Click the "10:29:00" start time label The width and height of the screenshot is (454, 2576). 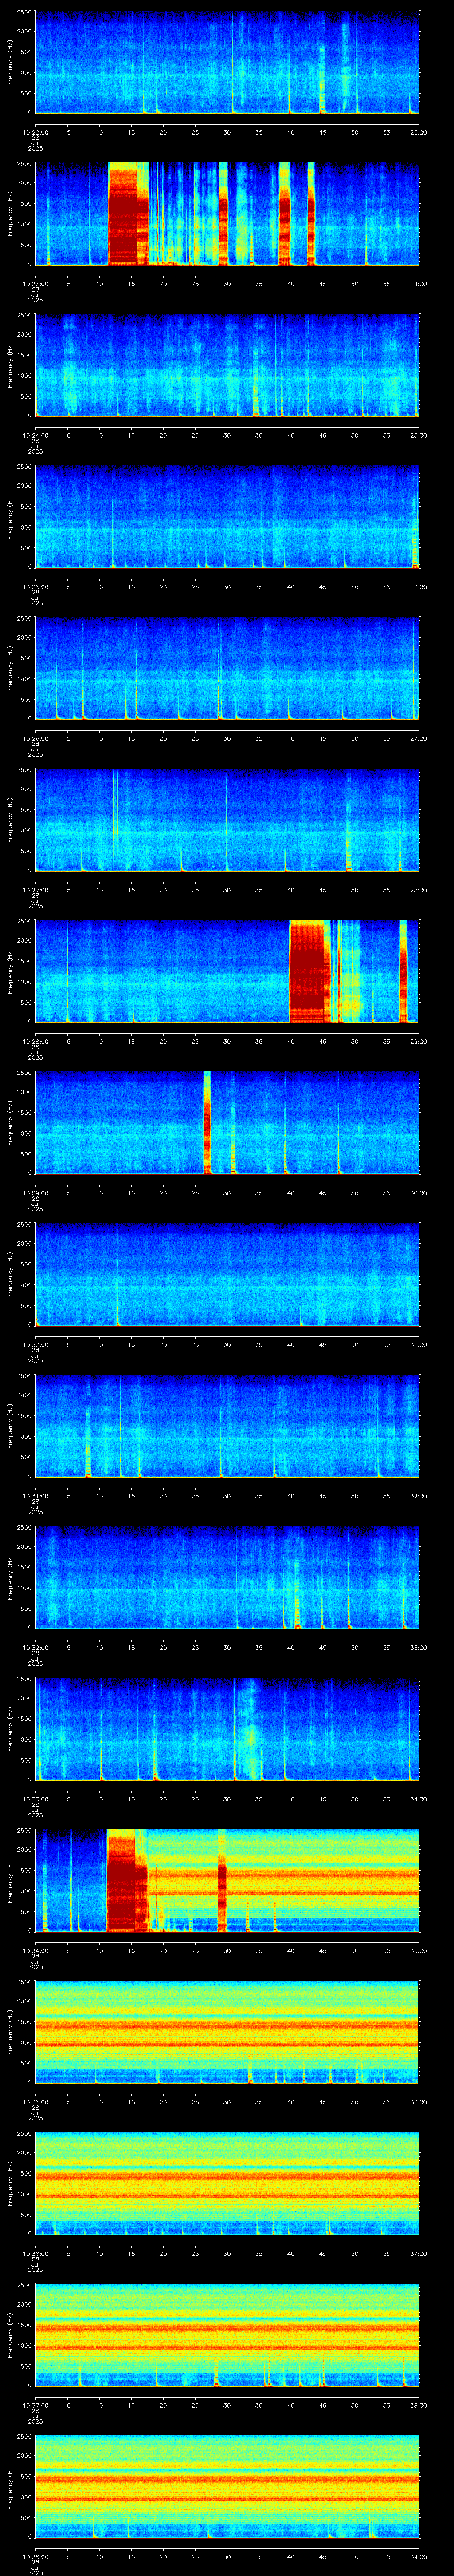point(35,1193)
